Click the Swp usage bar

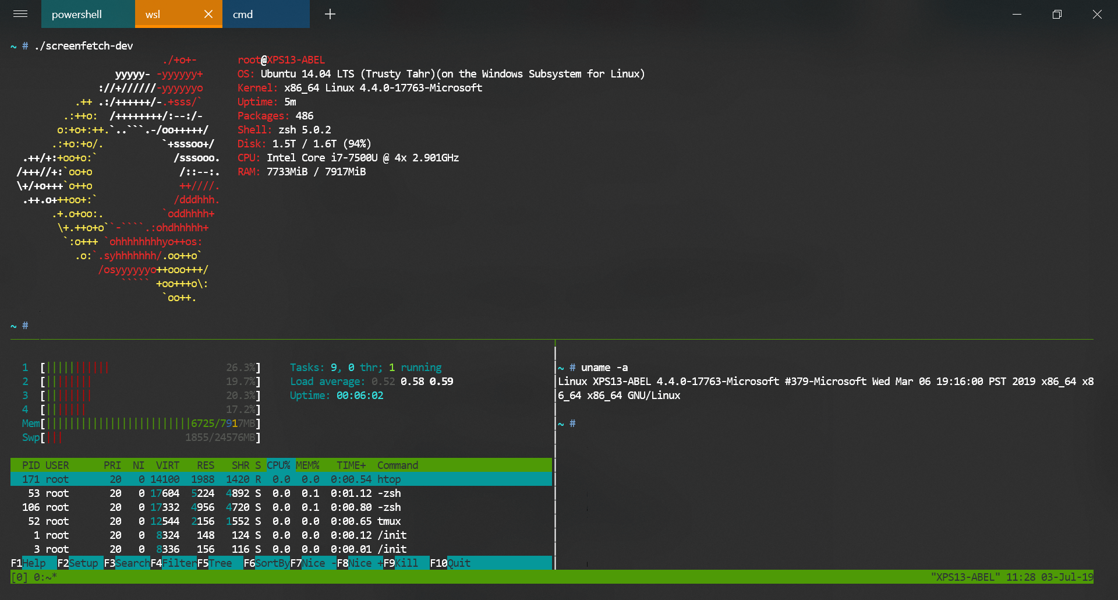(141, 437)
